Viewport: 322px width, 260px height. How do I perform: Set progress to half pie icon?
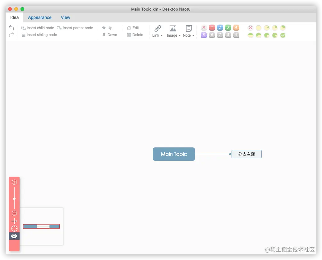point(250,35)
